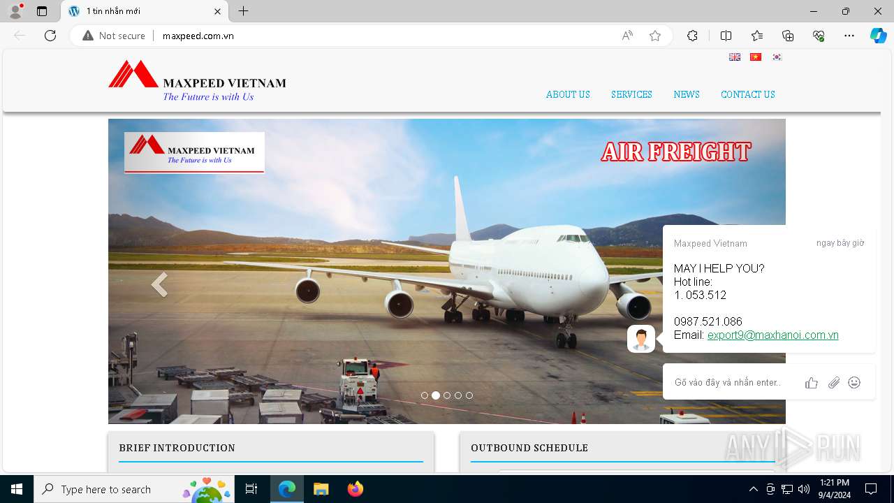Open Microsoft Edge from the taskbar
The image size is (894, 503).
click(x=287, y=489)
